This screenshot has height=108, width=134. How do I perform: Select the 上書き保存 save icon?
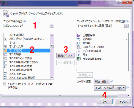pos(79,35)
